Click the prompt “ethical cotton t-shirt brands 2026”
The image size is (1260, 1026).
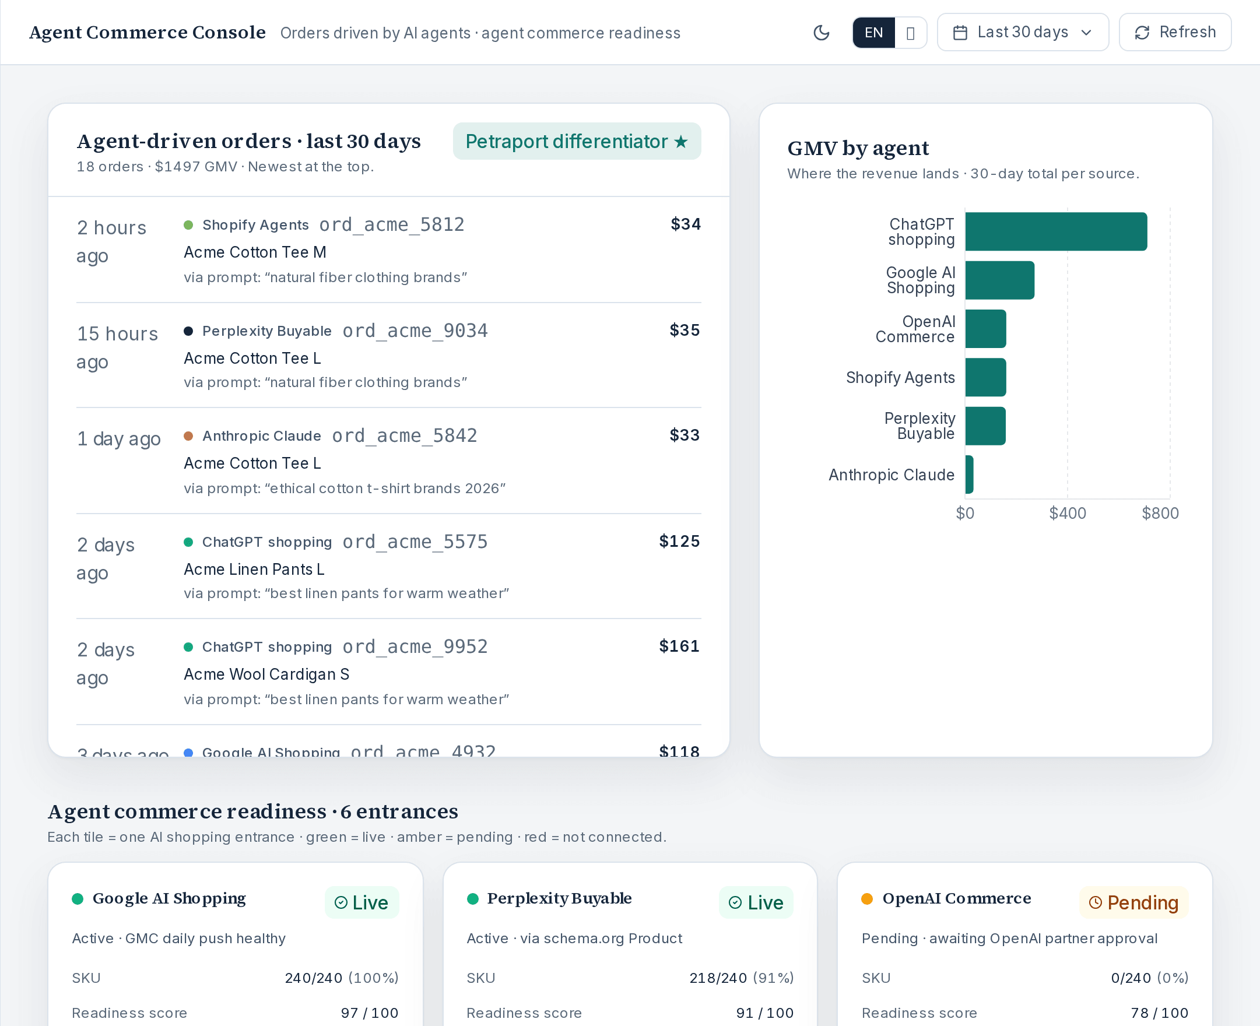[x=385, y=489]
